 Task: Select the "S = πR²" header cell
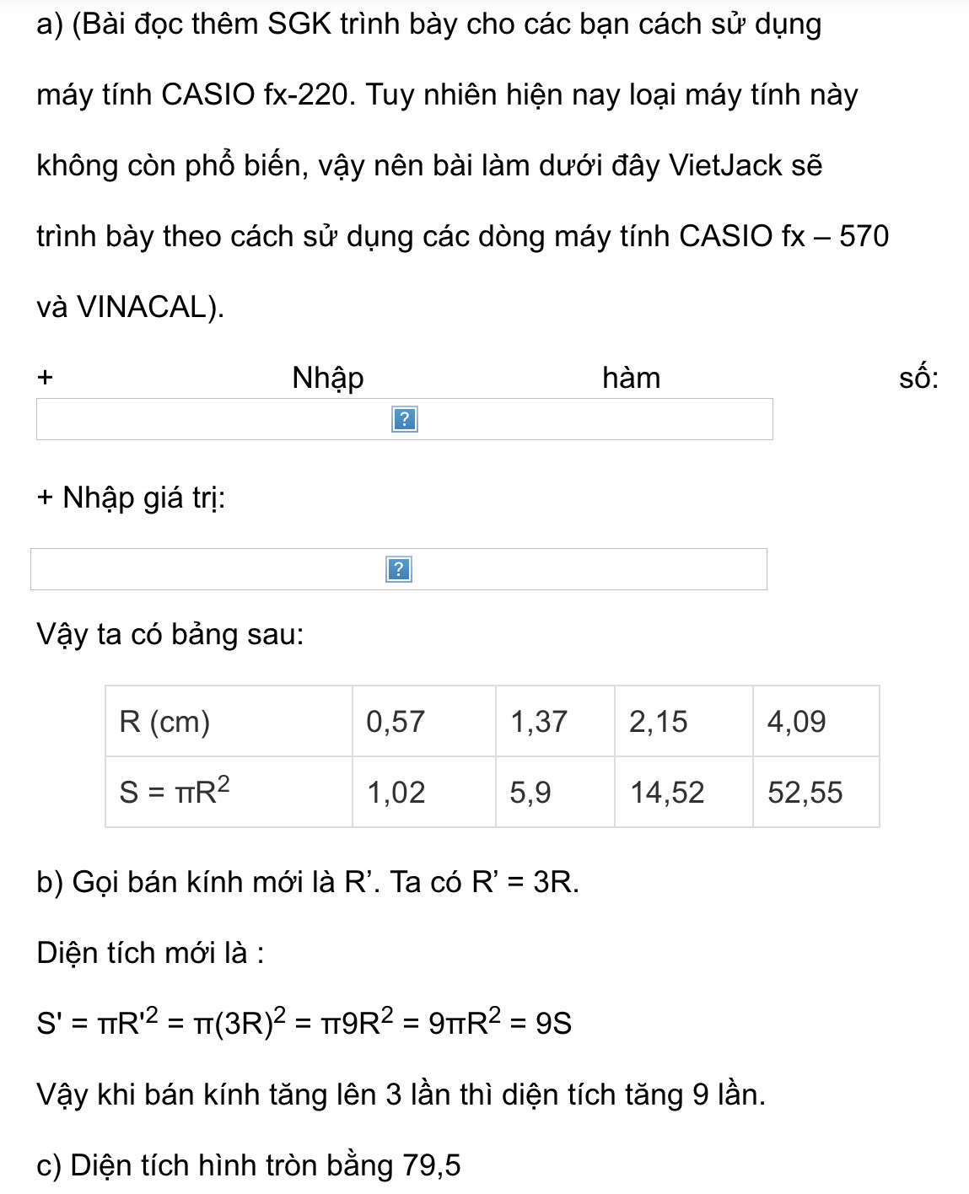(x=229, y=792)
